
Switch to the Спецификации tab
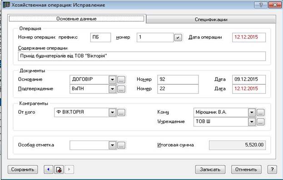[211, 19]
